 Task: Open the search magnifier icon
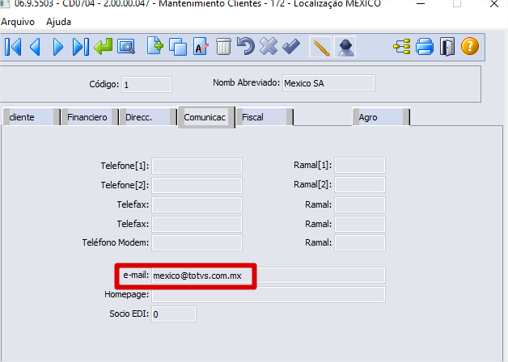click(x=126, y=47)
